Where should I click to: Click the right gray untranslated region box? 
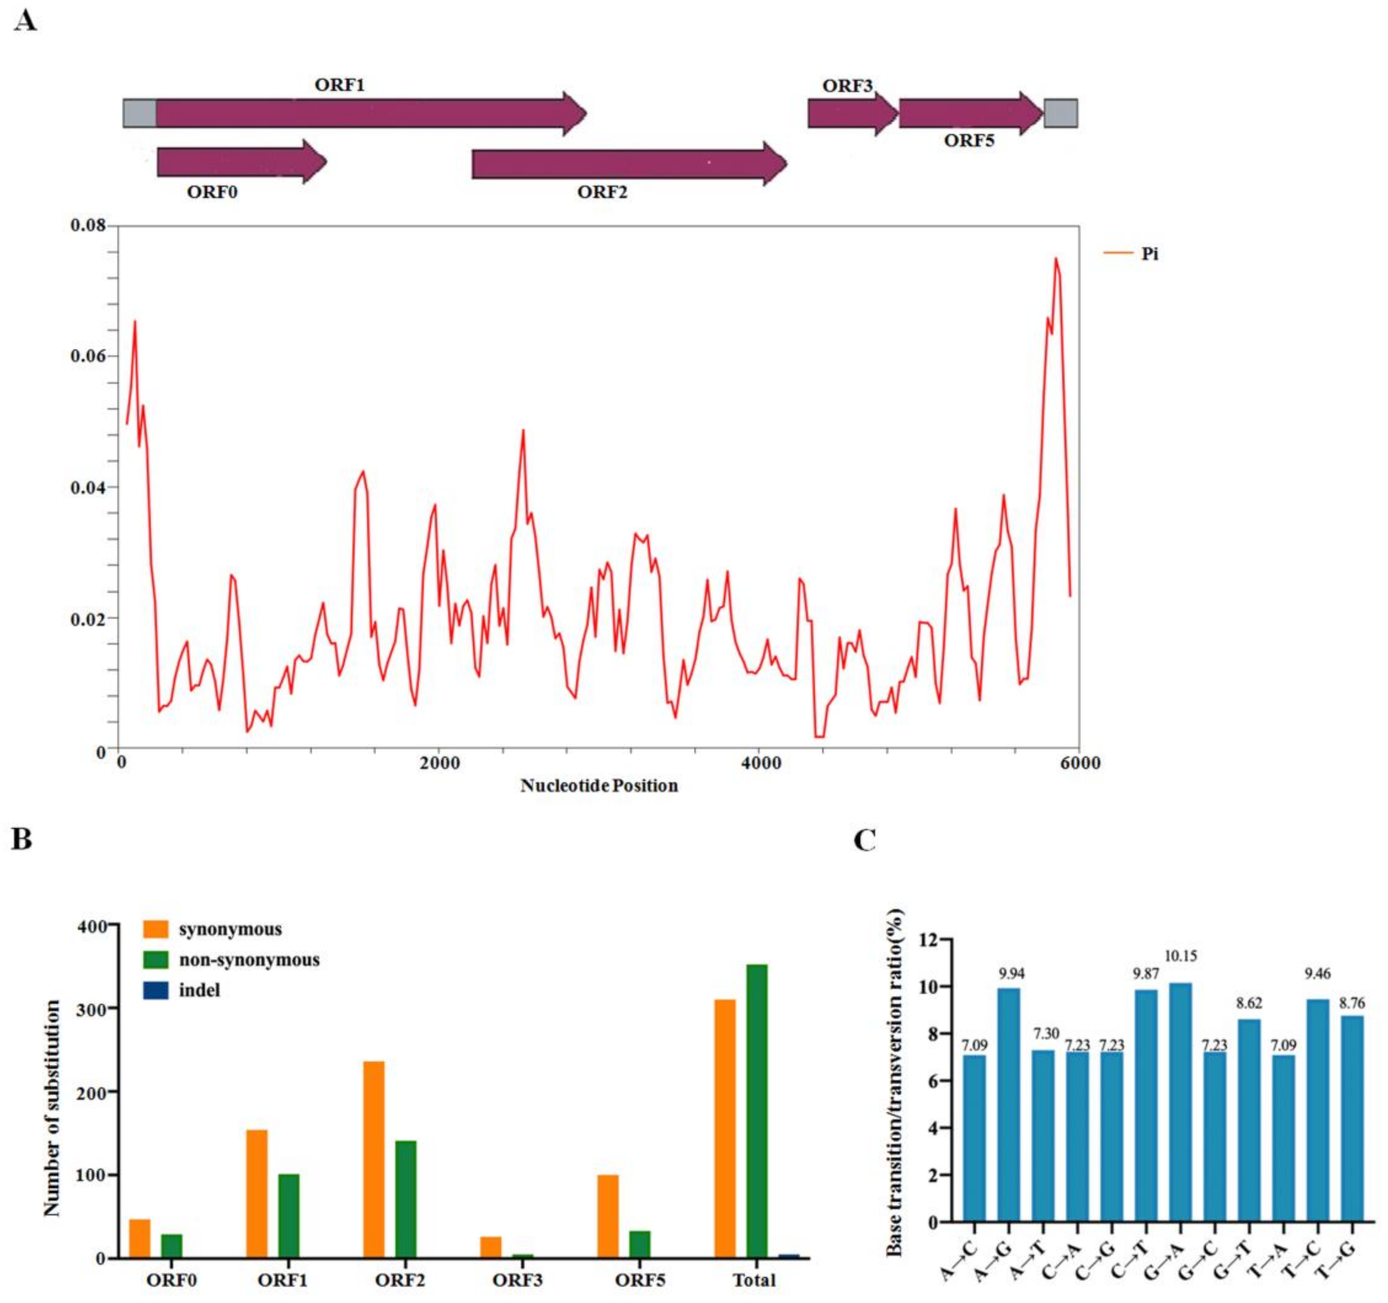coord(1060,113)
